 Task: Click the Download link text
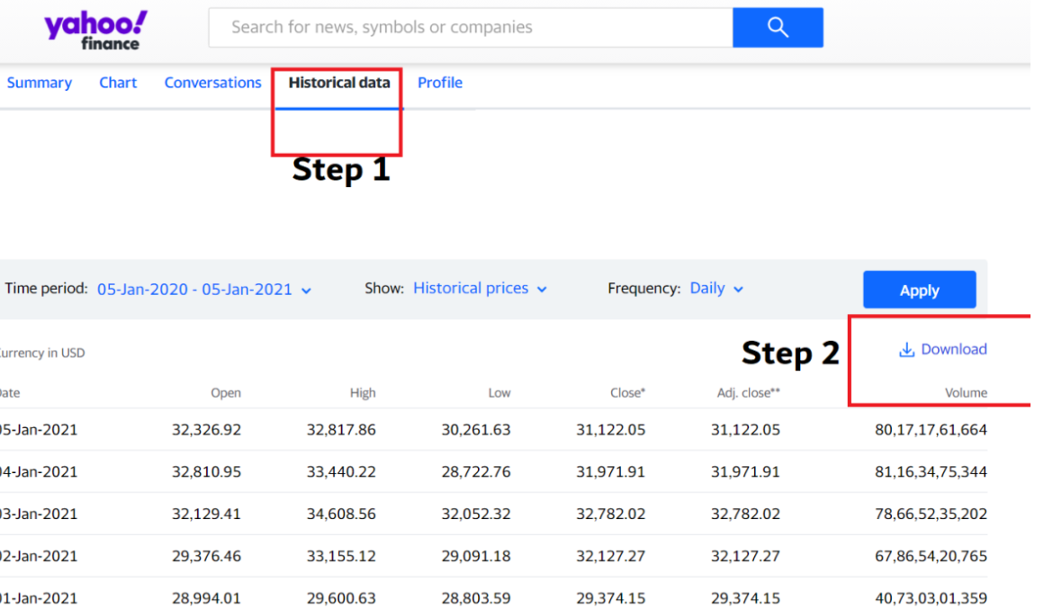click(x=953, y=349)
